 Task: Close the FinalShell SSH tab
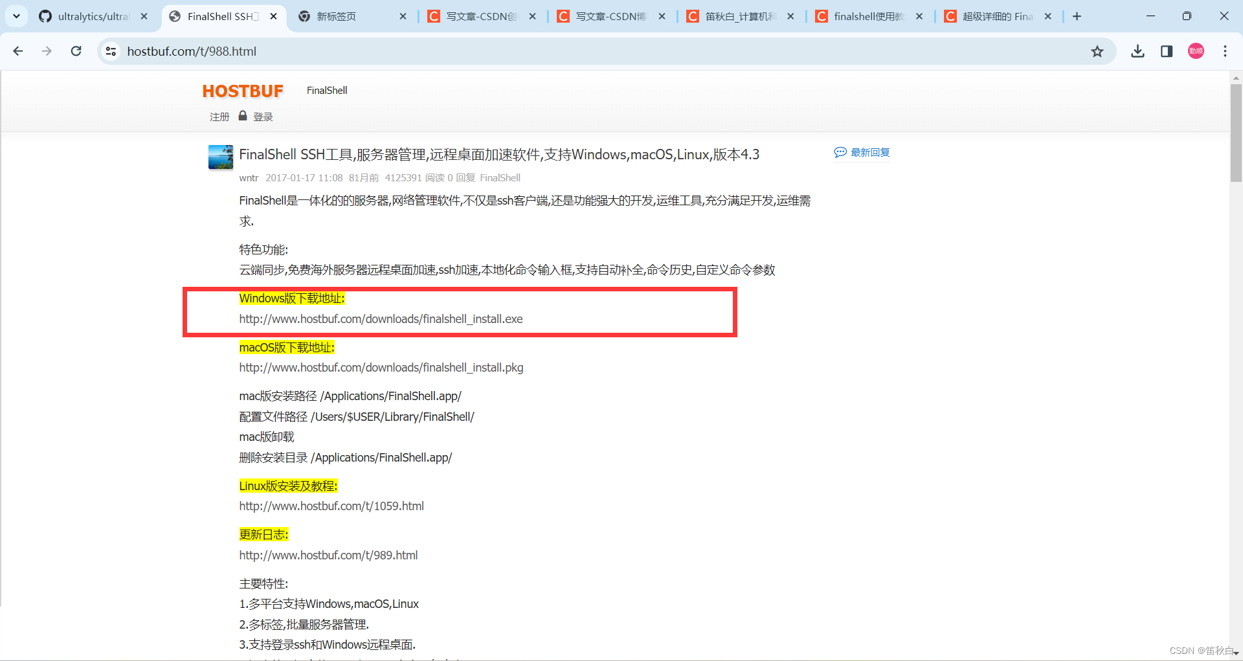(x=274, y=16)
